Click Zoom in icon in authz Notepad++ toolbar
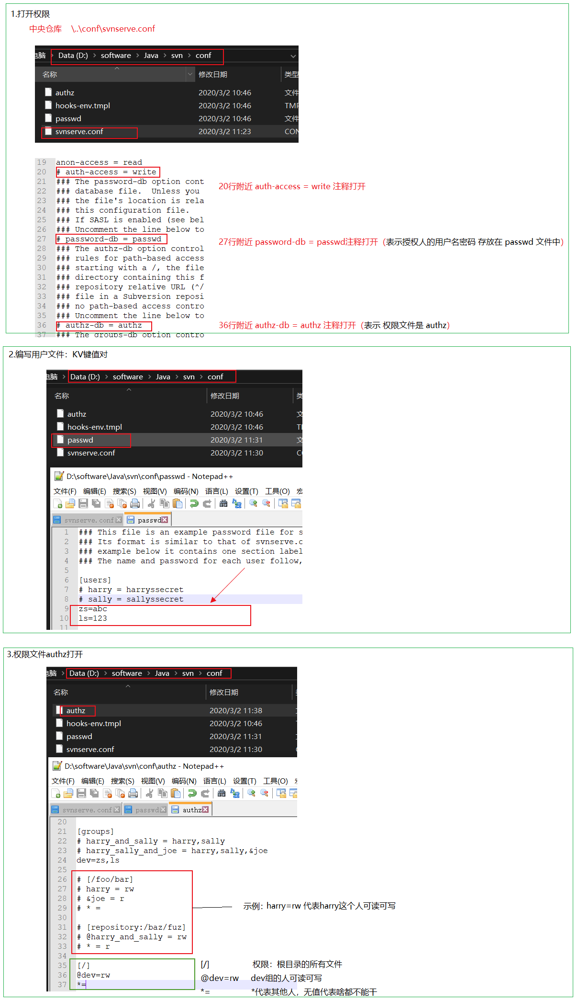 [251, 793]
